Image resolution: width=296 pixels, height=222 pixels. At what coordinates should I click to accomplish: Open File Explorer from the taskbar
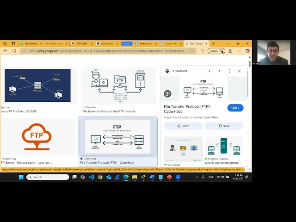pyautogui.click(x=135, y=177)
